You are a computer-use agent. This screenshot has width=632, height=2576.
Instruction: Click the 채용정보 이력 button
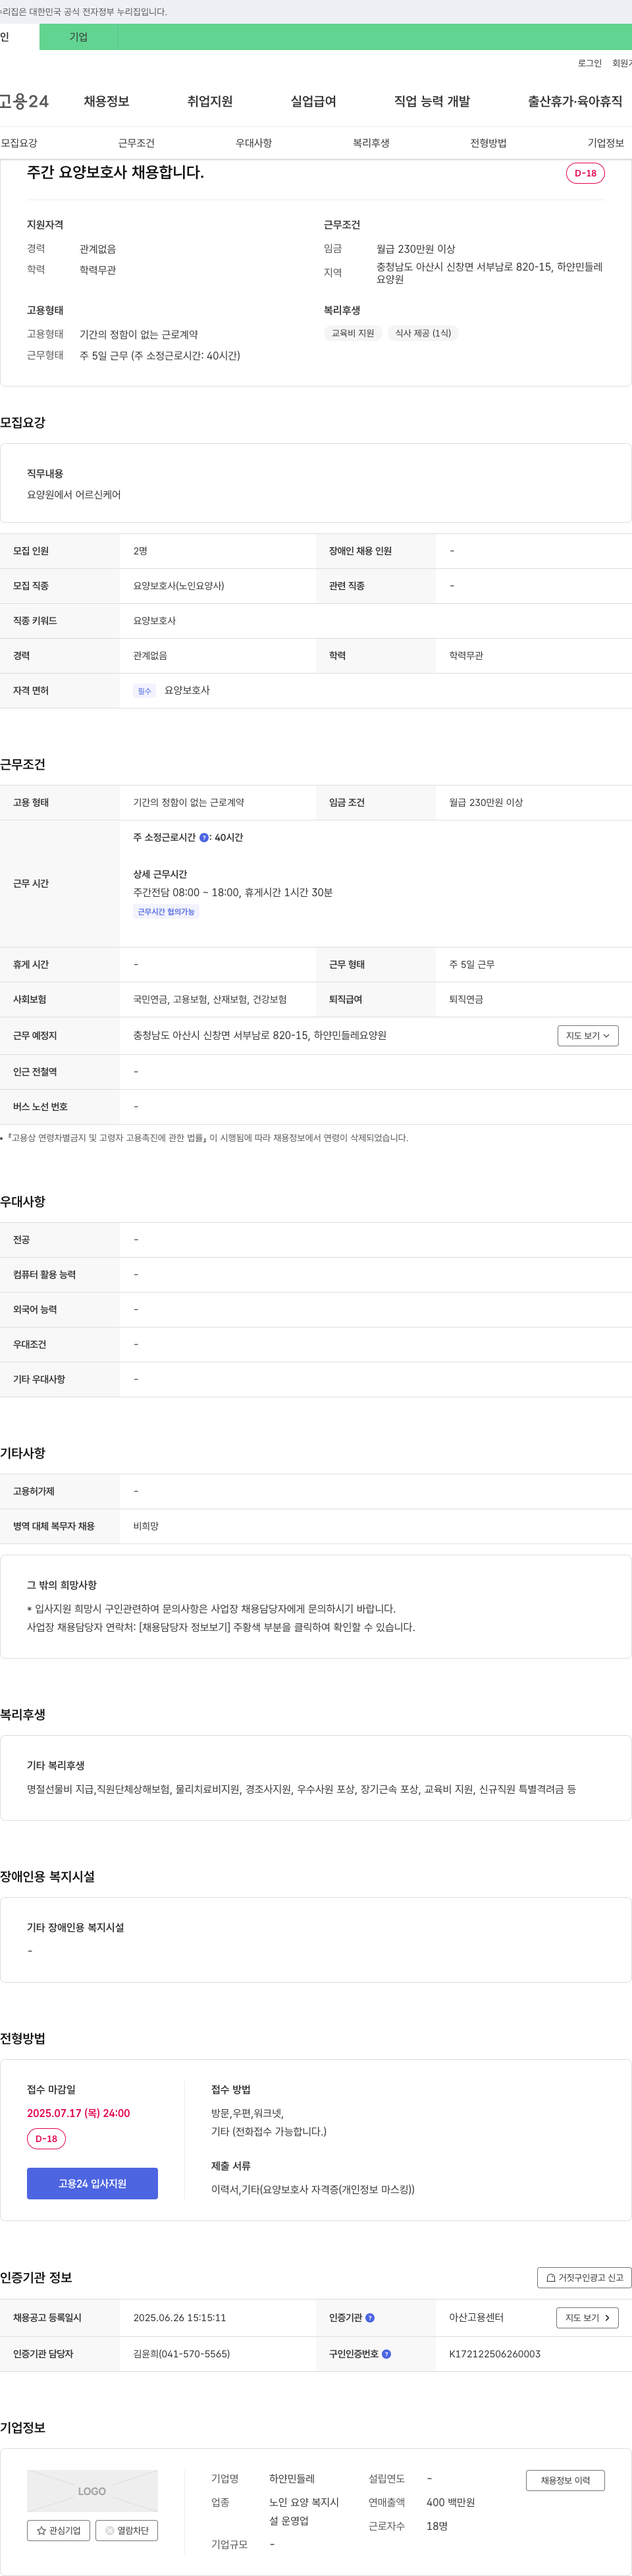coord(565,2480)
